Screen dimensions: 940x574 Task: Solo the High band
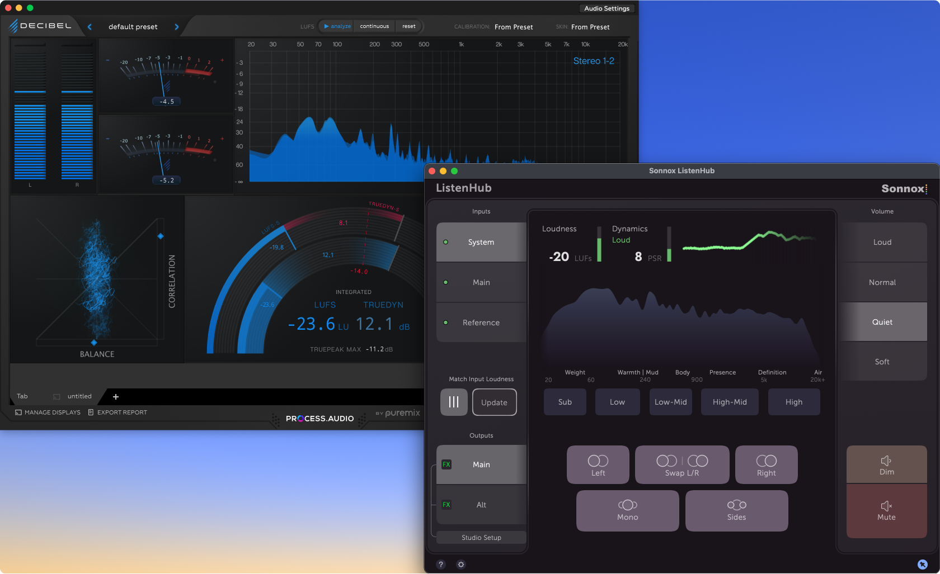coord(794,402)
